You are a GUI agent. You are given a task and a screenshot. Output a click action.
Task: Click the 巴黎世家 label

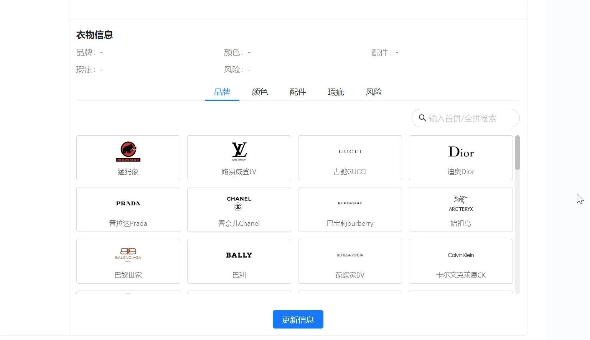[x=128, y=275]
